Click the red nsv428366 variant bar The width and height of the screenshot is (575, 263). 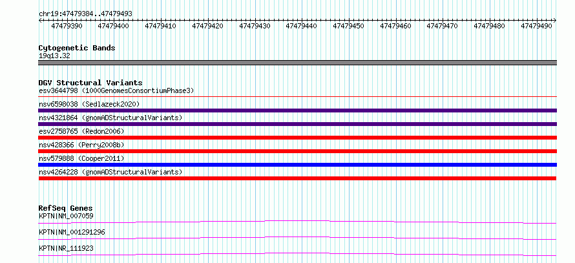[x=297, y=151]
